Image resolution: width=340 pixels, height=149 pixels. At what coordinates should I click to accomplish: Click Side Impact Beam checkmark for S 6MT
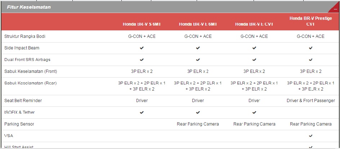click(142, 48)
